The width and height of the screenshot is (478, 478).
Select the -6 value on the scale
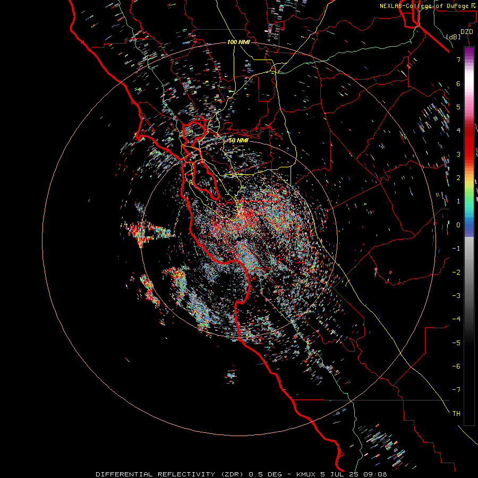pos(456,366)
